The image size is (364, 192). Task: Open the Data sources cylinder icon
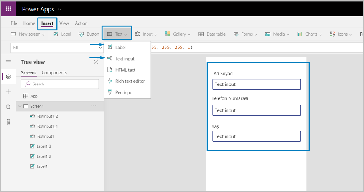coord(8,107)
